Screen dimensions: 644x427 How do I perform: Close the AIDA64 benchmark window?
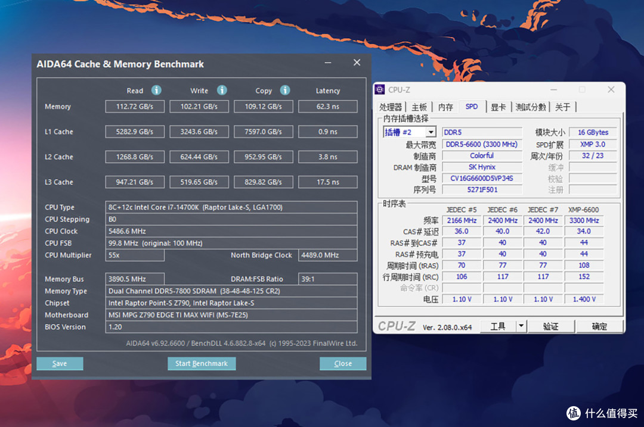[x=357, y=63]
